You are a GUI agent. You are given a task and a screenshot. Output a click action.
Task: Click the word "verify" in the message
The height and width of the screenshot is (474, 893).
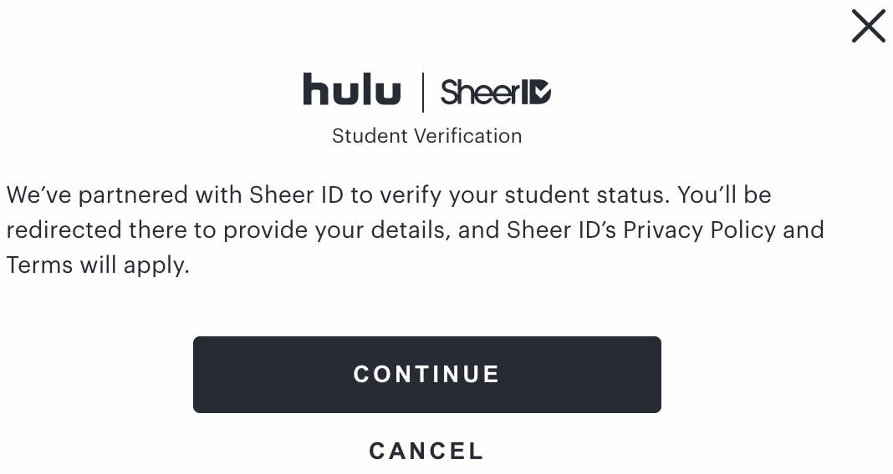[408, 195]
